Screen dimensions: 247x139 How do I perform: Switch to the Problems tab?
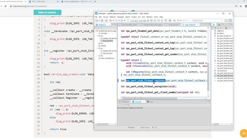(124, 102)
